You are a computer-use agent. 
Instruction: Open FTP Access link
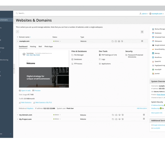77,64
